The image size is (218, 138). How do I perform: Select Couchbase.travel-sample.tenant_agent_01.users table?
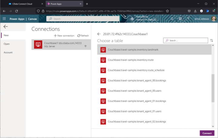click(x=154, y=111)
